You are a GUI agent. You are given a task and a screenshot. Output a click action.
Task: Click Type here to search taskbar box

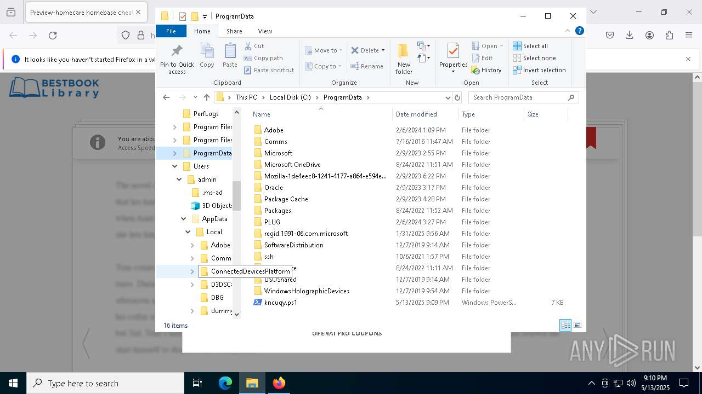[105, 383]
